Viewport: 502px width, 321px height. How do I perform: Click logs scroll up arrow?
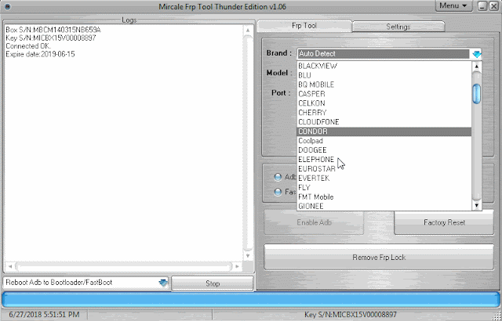tap(248, 30)
